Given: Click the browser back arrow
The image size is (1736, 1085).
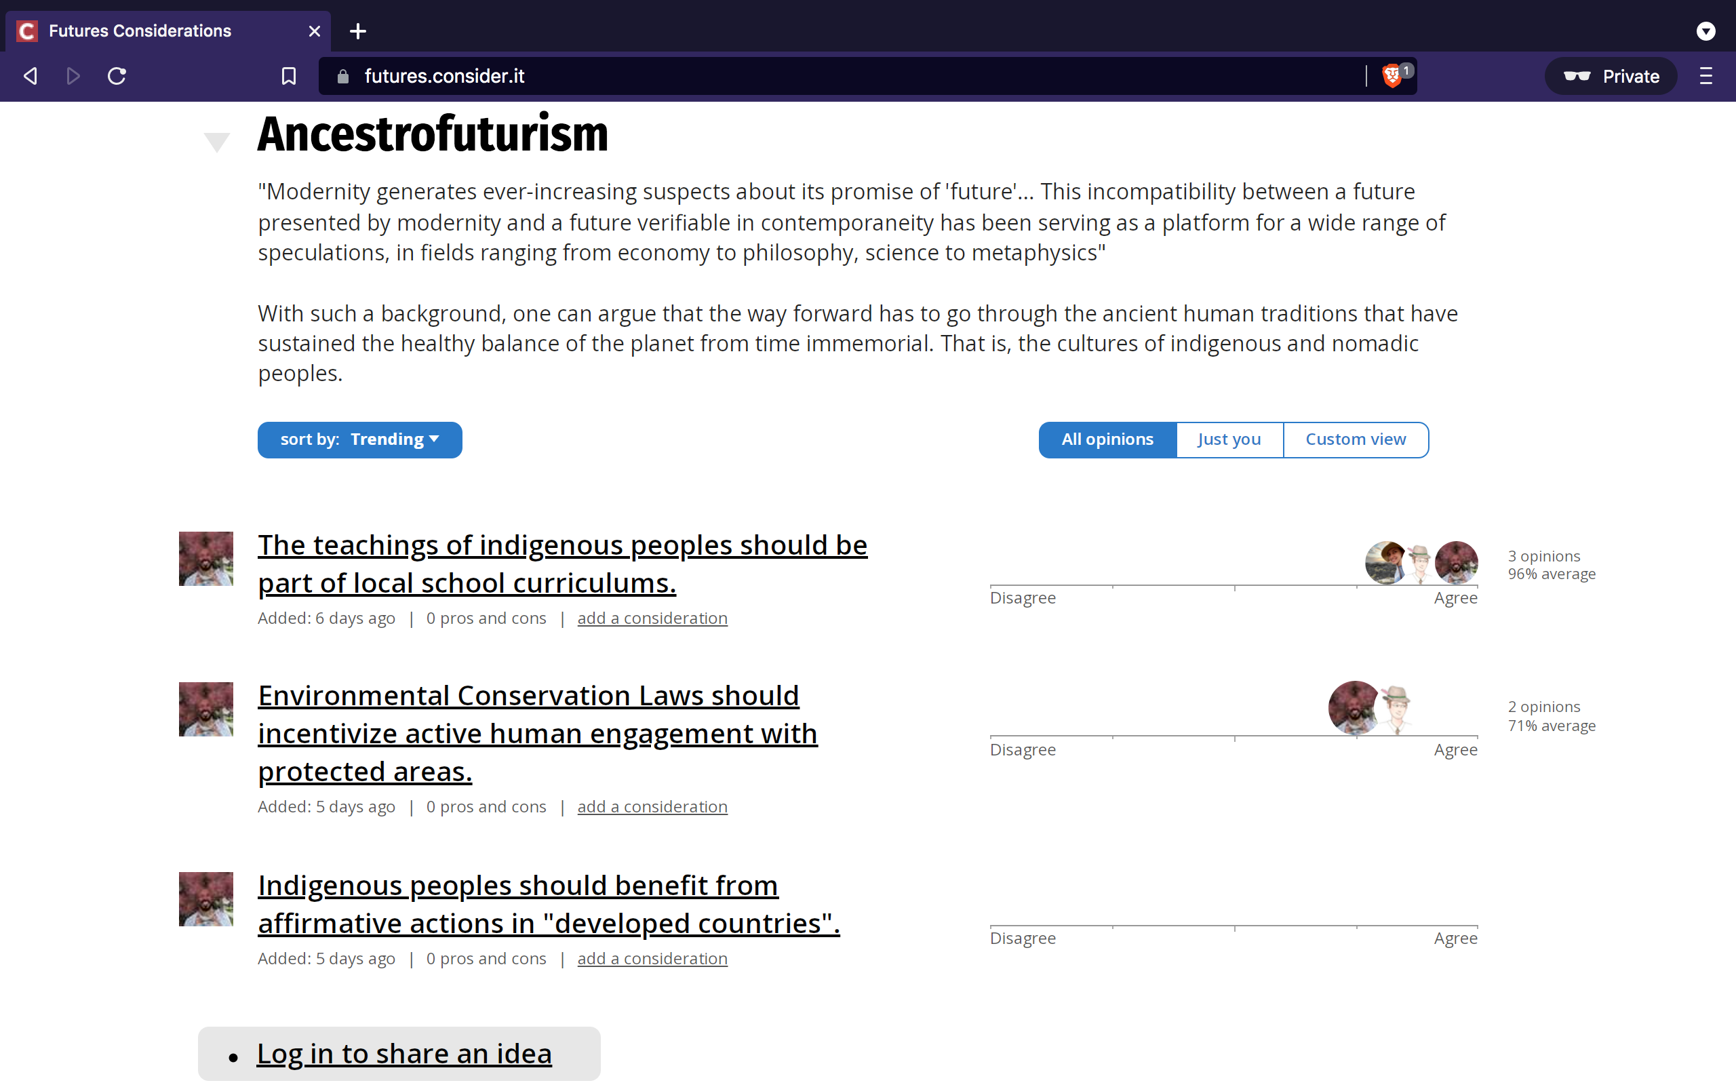Looking at the screenshot, I should [x=30, y=76].
